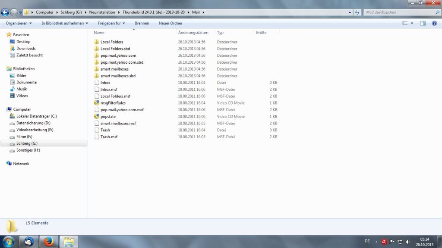Viewport: 442px width, 248px height.
Task: Open In Bibliothek aufnehmen menu
Action: (65, 23)
